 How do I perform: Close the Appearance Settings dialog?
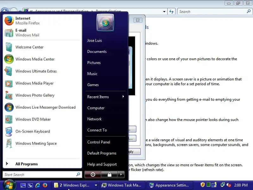[138, 20]
